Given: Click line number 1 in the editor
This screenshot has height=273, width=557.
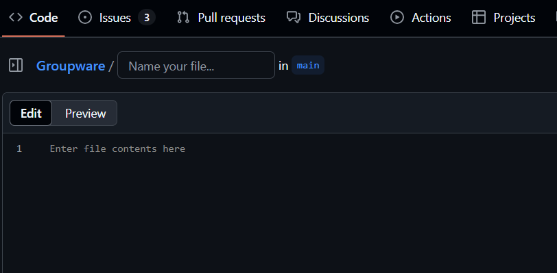Looking at the screenshot, I should tap(19, 148).
